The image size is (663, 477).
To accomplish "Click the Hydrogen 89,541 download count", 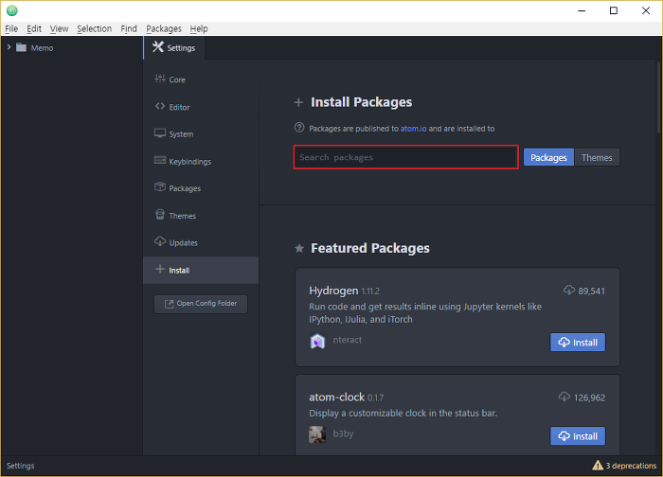I will [x=592, y=291].
